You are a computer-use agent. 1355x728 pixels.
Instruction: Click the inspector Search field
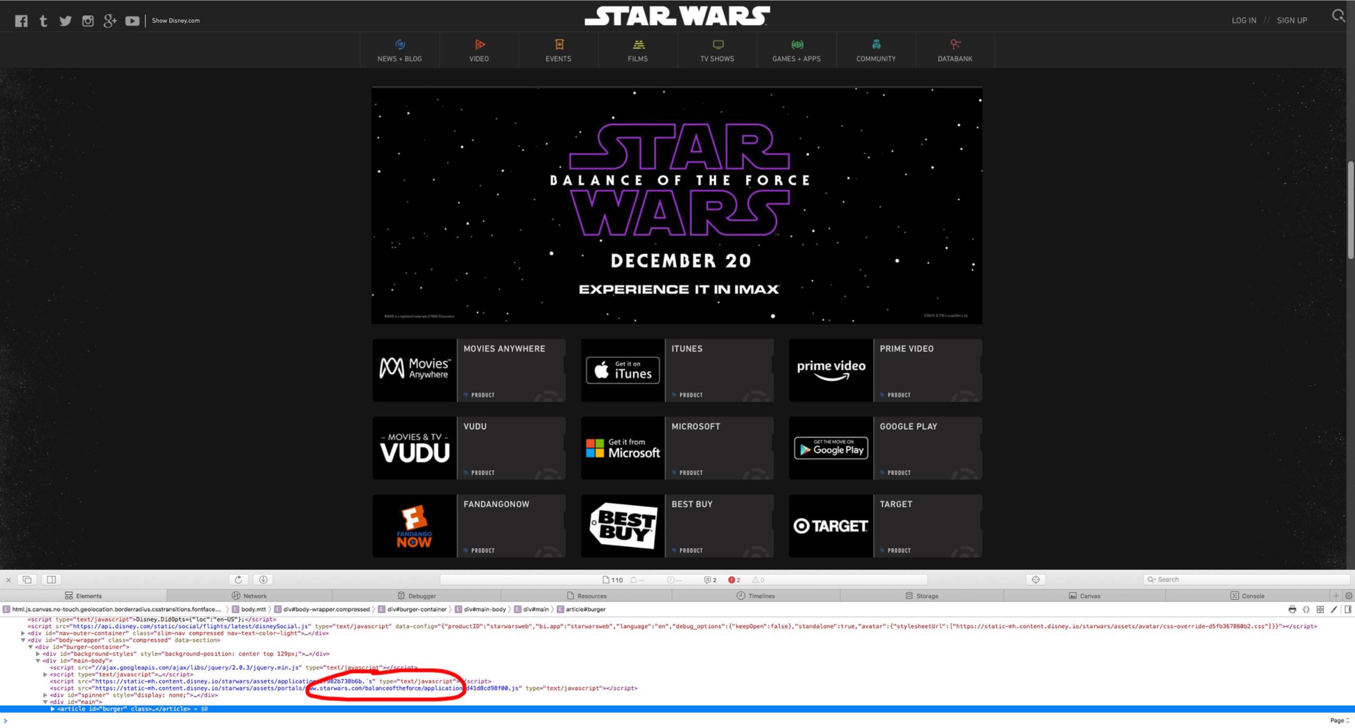[x=1247, y=579]
